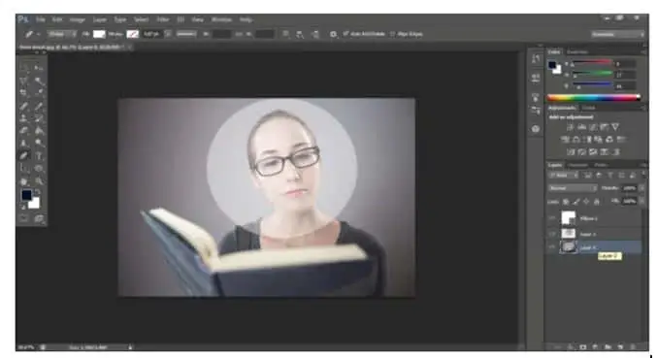The height and width of the screenshot is (358, 657).
Task: Select the Dodge tool
Action: pos(39,144)
